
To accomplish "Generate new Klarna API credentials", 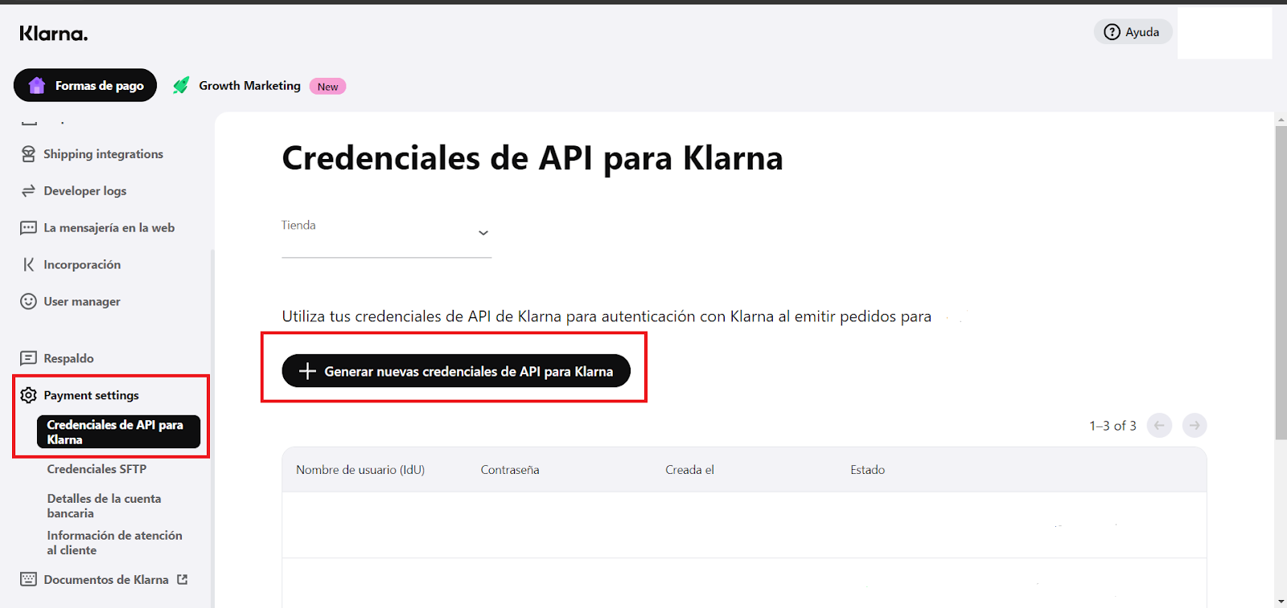I will coord(456,371).
